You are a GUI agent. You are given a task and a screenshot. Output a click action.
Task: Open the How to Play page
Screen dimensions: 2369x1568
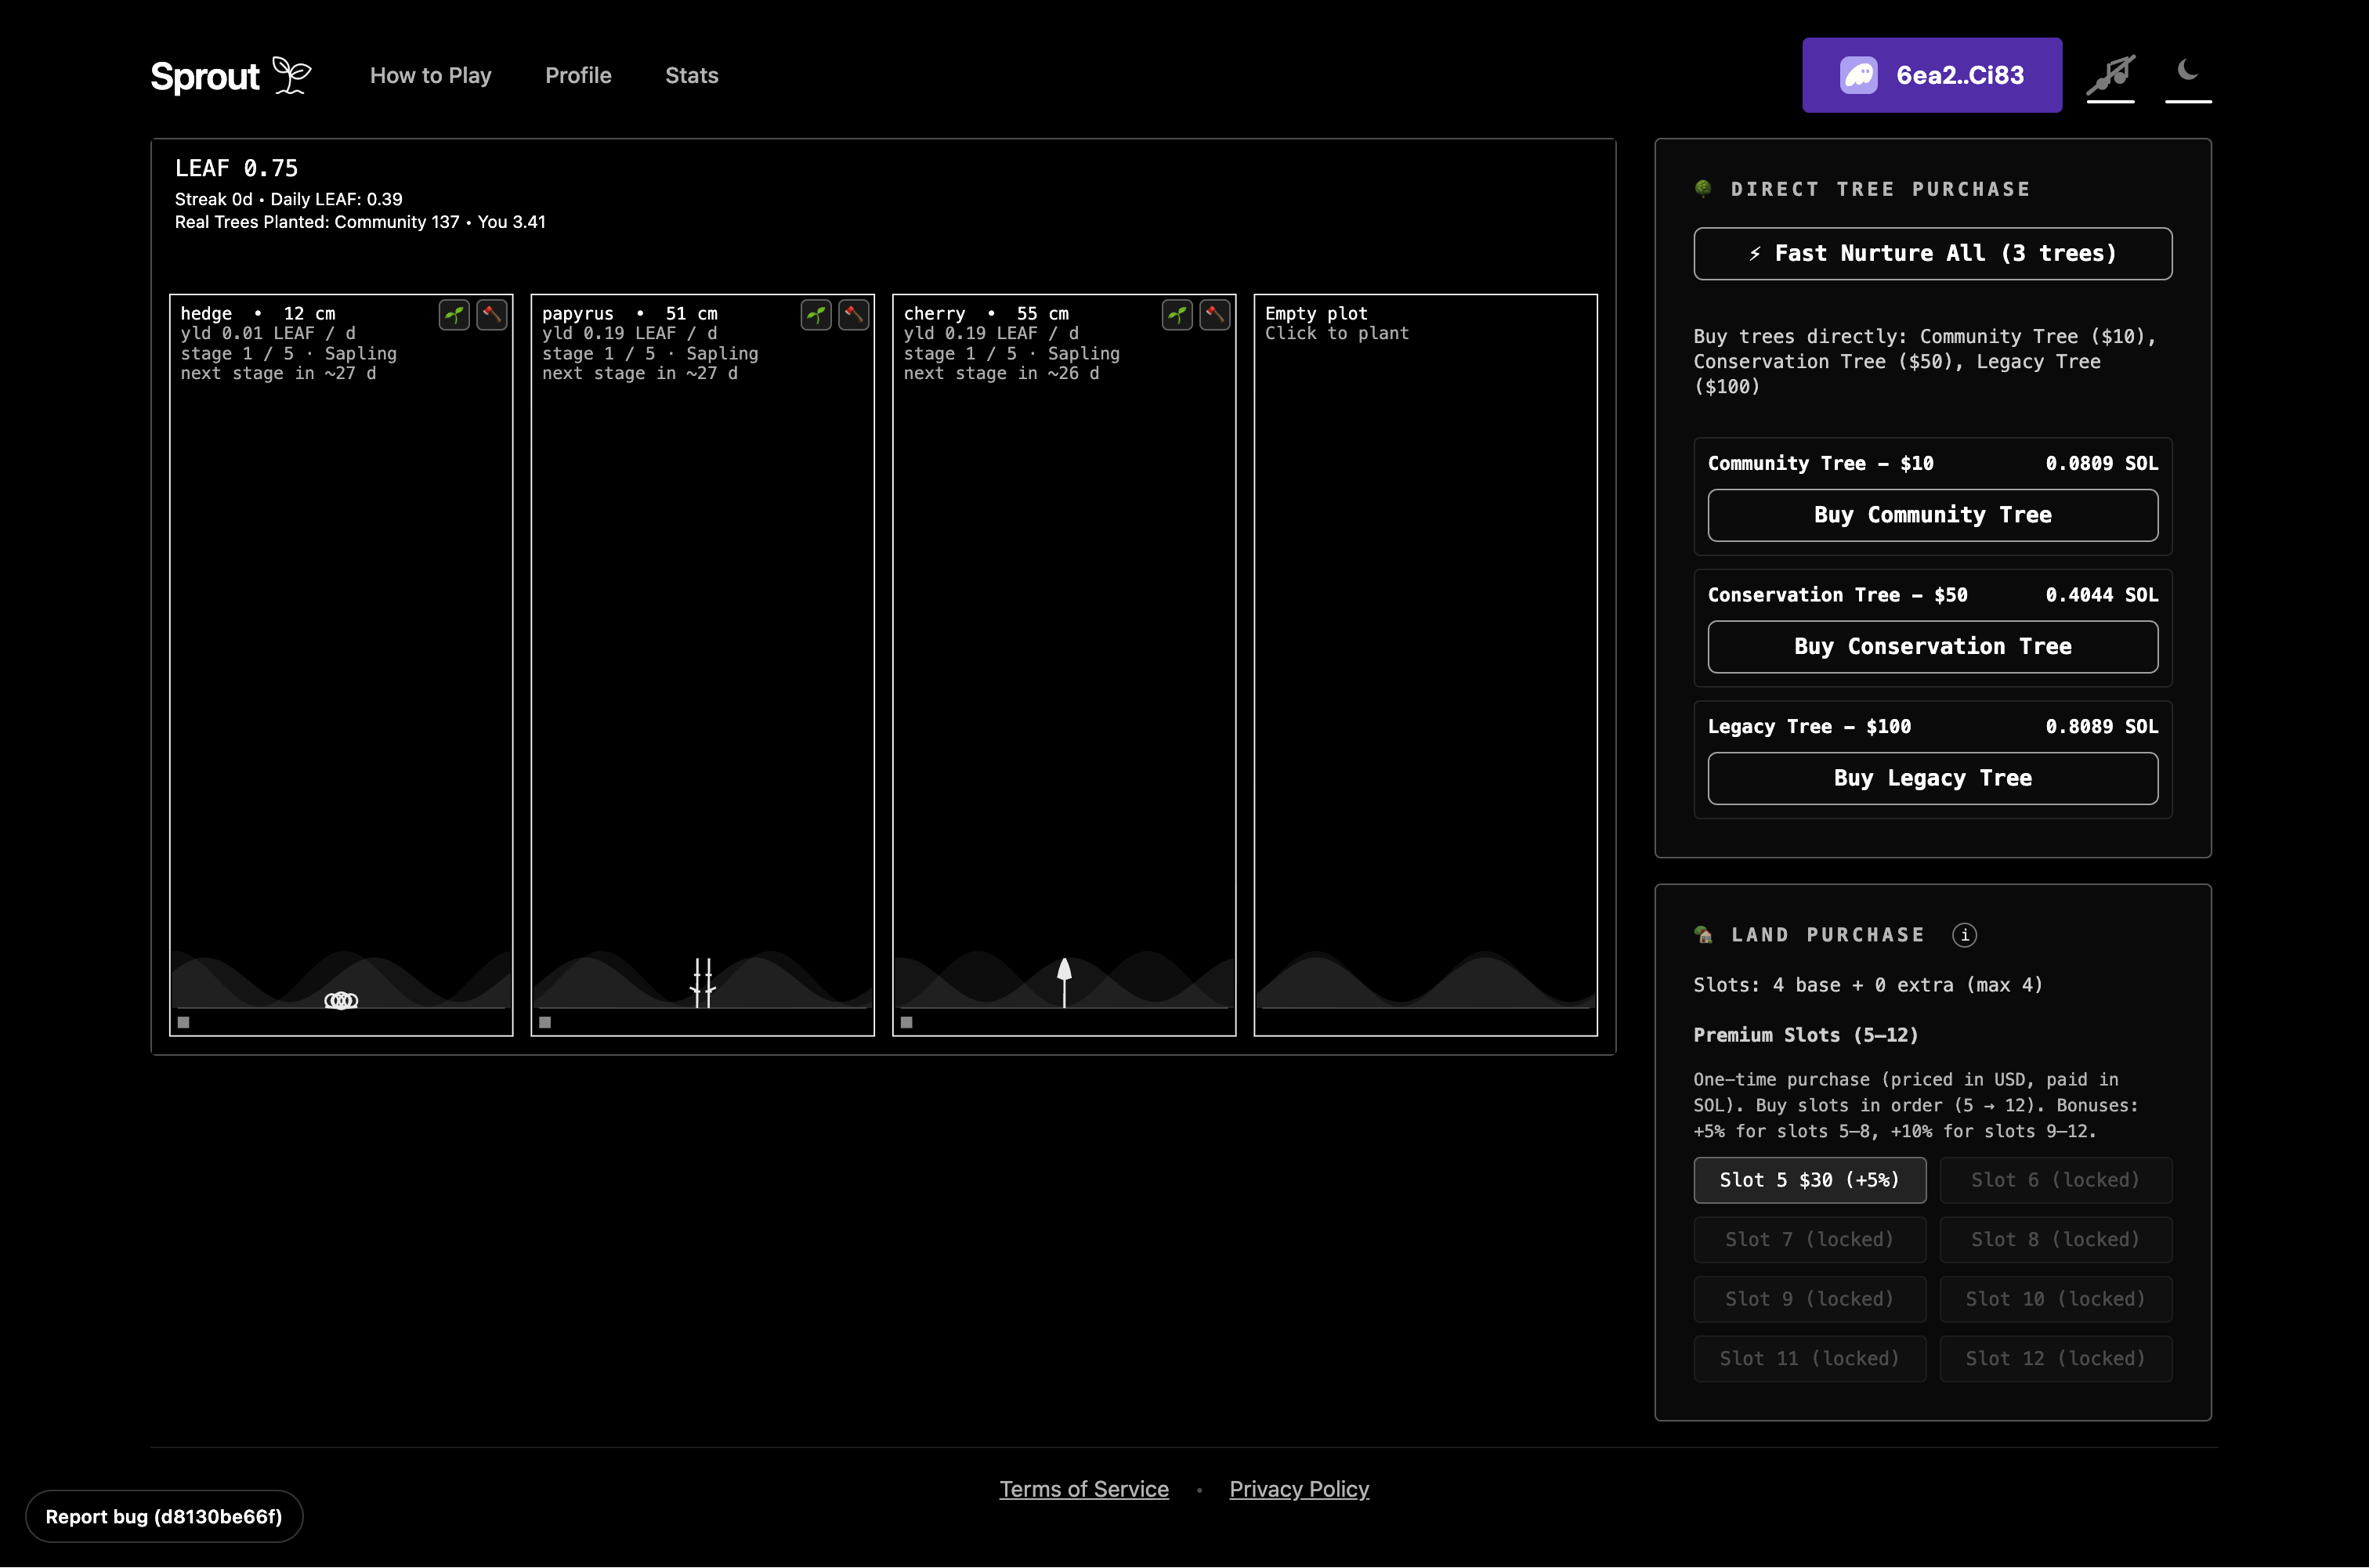[430, 76]
